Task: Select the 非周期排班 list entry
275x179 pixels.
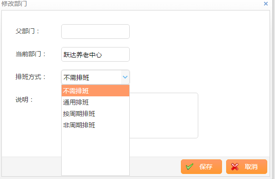Action: pos(95,125)
